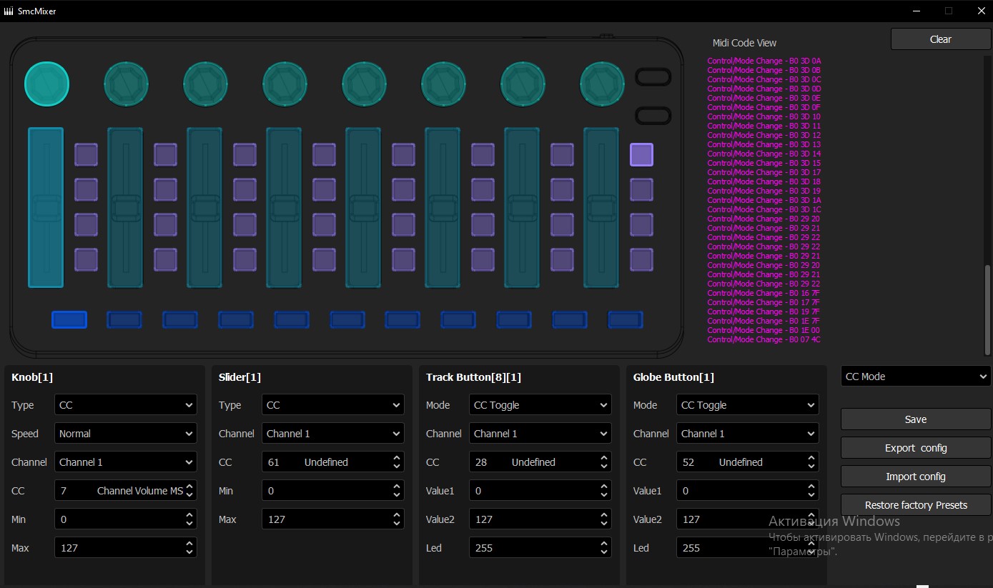Open the Globe Button Channel dropdown

coord(748,434)
